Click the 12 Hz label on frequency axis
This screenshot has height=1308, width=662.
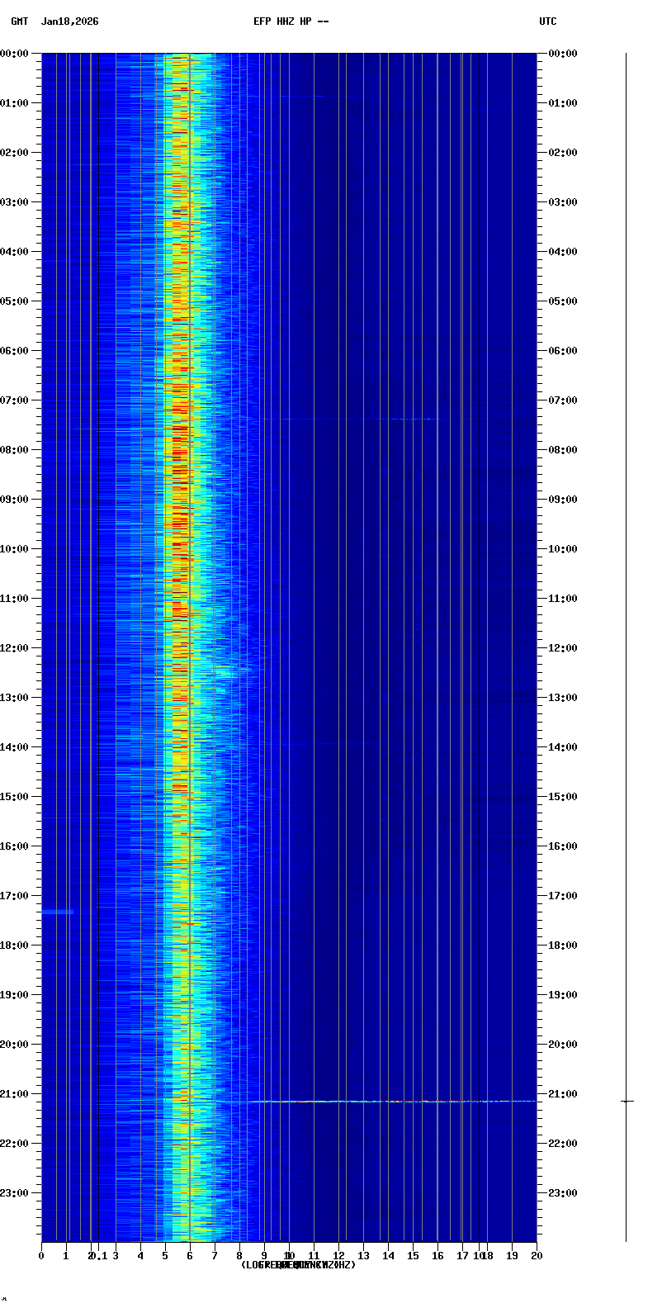pyautogui.click(x=338, y=1256)
